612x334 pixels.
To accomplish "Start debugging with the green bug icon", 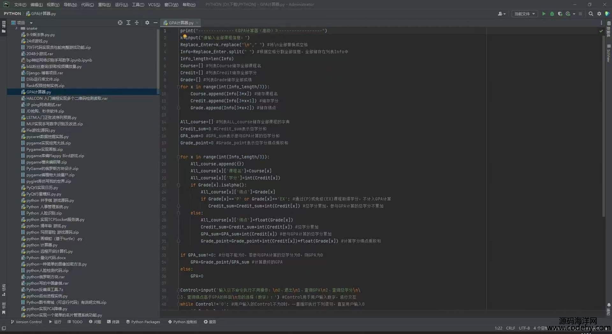I will (552, 14).
